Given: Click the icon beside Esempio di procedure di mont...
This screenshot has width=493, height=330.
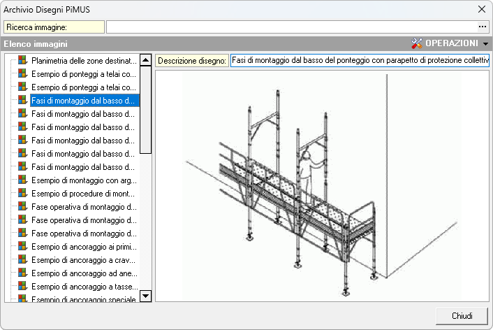Looking at the screenshot, I should tap(23, 194).
